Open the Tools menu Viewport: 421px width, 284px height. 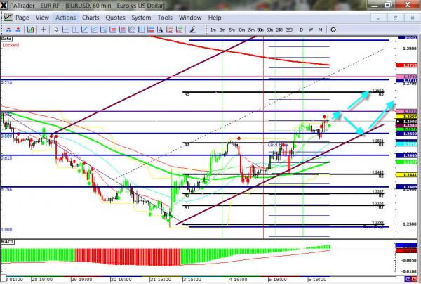point(165,18)
